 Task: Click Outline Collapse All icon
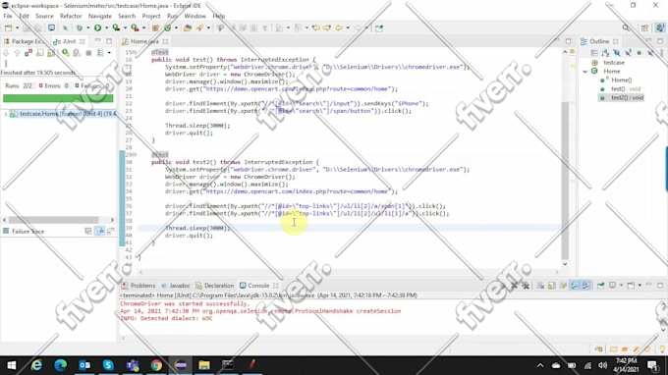pos(594,53)
